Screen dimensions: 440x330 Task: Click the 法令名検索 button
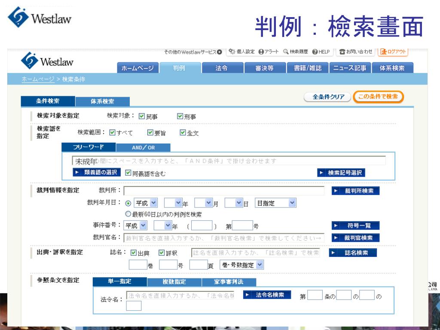[267, 295]
